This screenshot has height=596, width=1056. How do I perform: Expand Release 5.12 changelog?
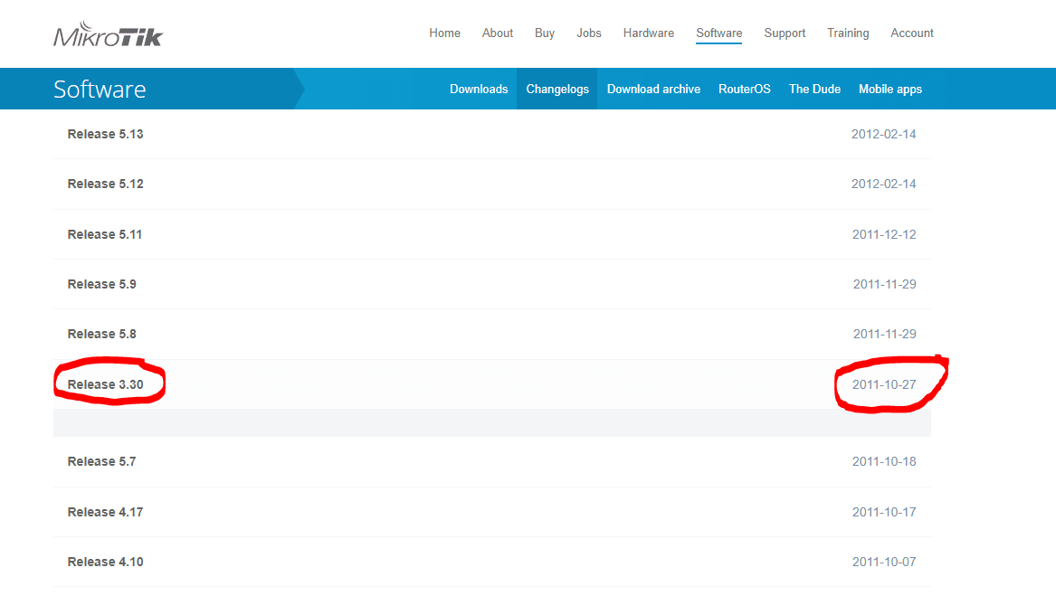point(492,184)
